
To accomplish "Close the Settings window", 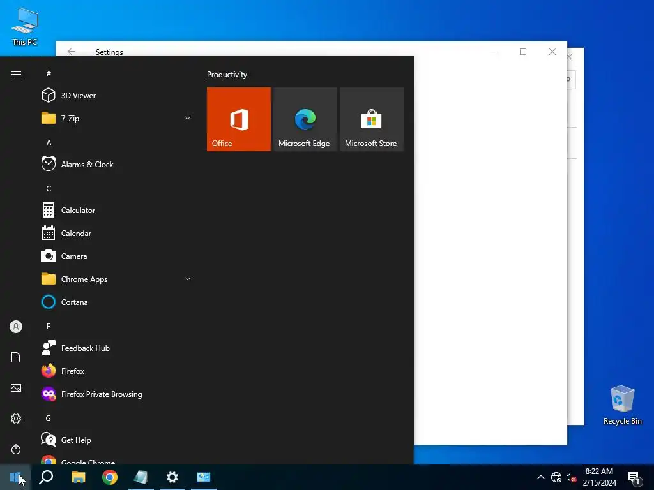I will pyautogui.click(x=552, y=52).
